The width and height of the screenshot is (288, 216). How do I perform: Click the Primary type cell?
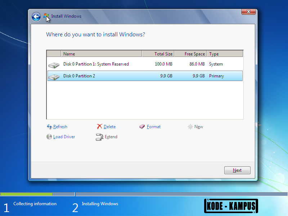coord(216,76)
